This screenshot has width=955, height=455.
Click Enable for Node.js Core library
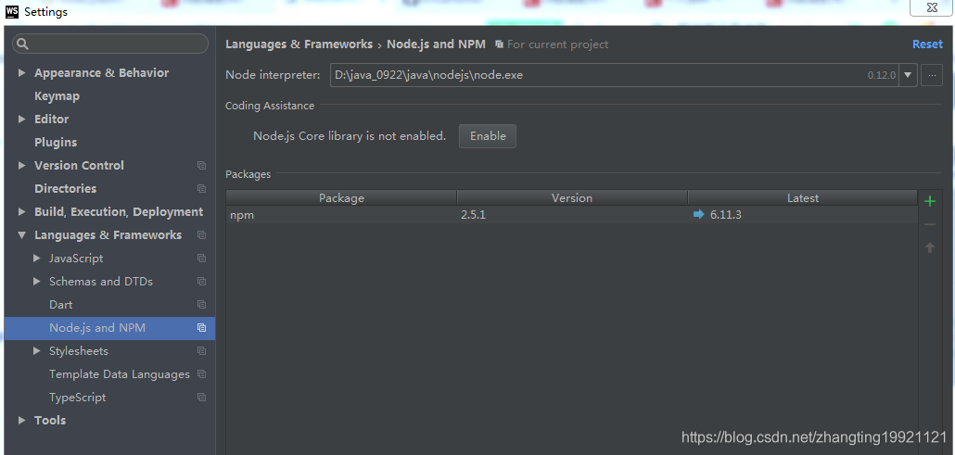[x=488, y=136]
